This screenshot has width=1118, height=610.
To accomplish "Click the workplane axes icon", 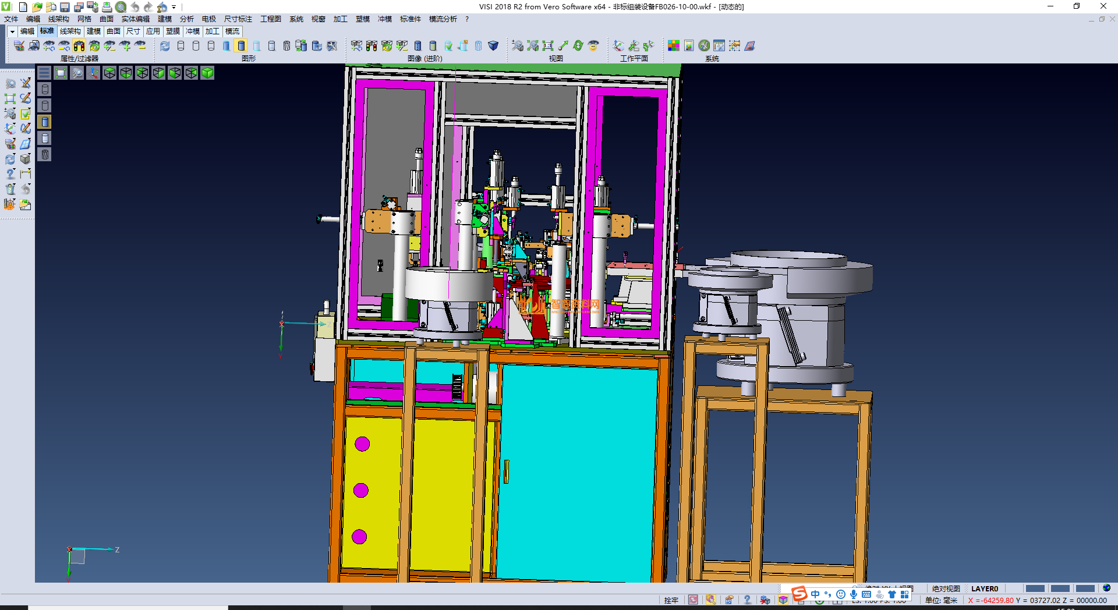I will (x=618, y=46).
